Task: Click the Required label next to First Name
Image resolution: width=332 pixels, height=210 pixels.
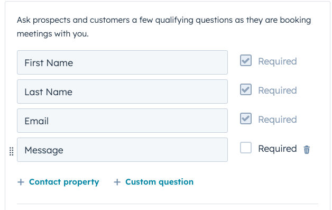Action: tap(278, 61)
